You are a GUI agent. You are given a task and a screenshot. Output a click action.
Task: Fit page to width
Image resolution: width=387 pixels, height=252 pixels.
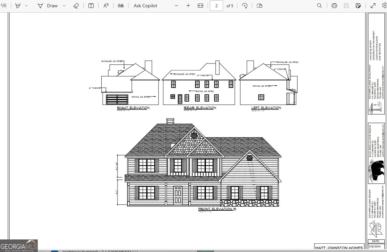(200, 5)
